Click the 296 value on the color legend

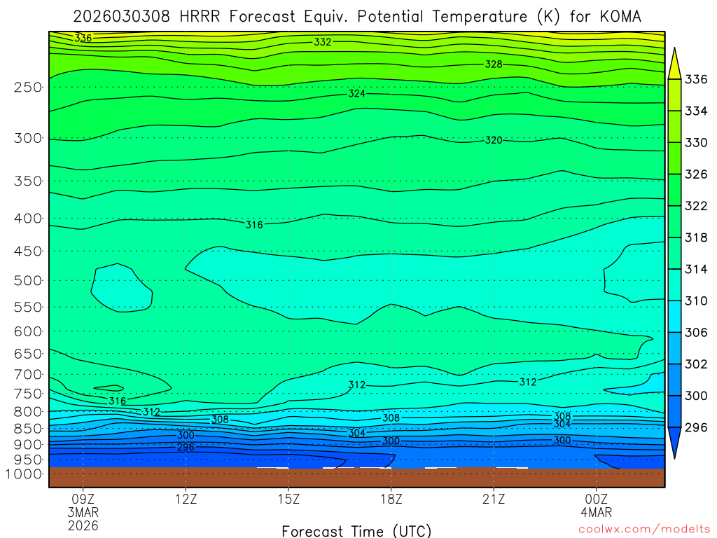[696, 427]
